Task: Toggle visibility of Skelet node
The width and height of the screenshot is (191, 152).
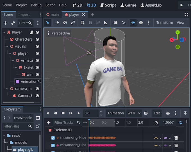Action: click(37, 68)
